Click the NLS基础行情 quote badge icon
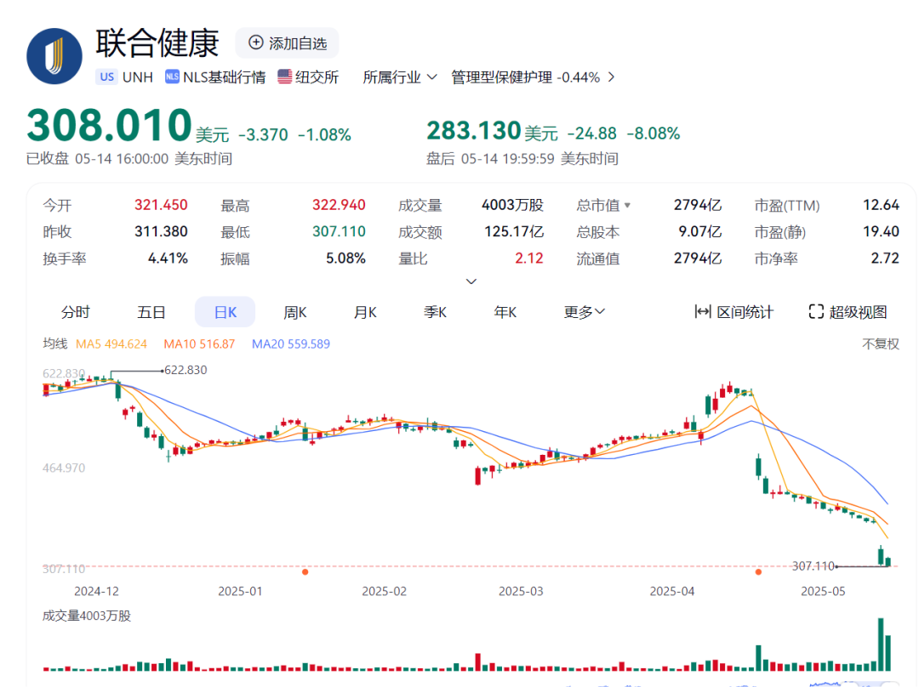The width and height of the screenshot is (919, 687). pyautogui.click(x=172, y=77)
